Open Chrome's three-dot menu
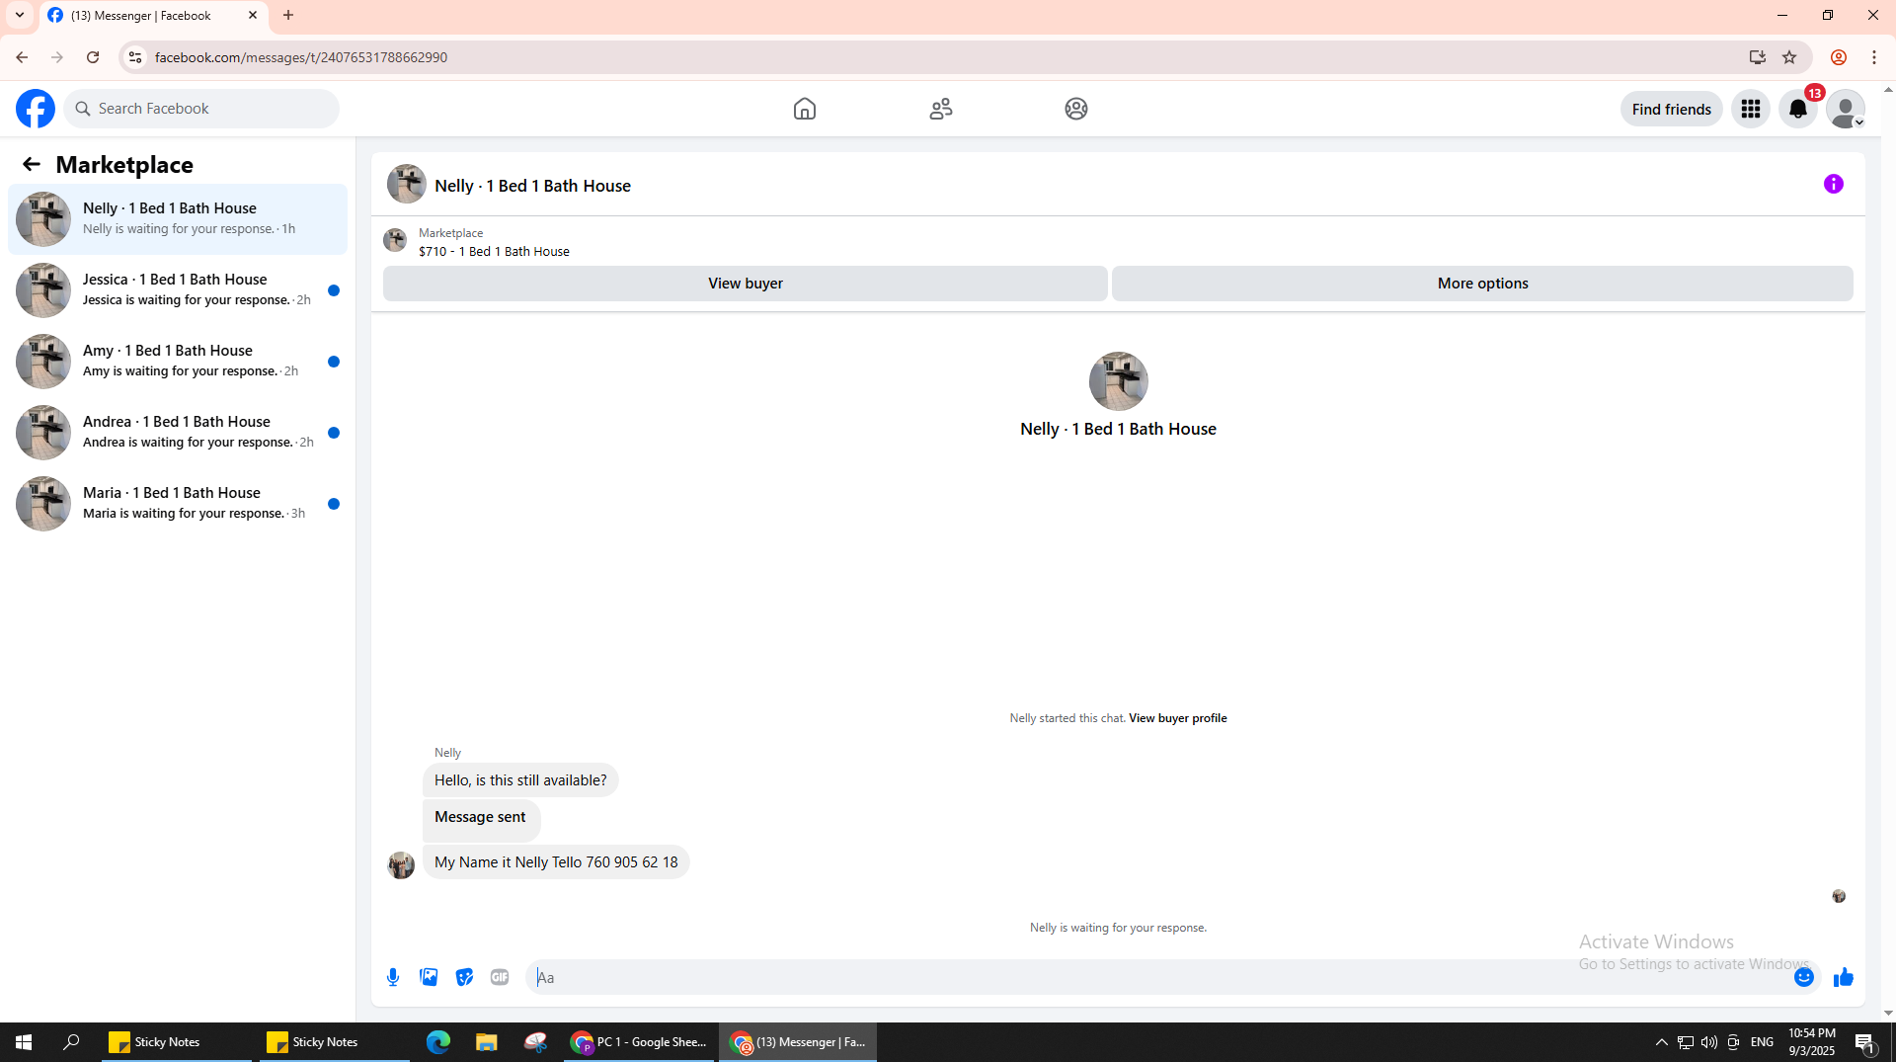Screen dimensions: 1896x1062 1874,57
